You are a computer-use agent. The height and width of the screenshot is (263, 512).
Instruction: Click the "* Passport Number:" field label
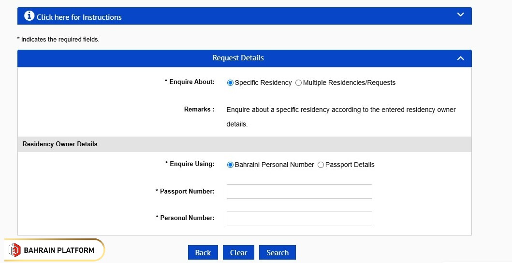click(185, 192)
